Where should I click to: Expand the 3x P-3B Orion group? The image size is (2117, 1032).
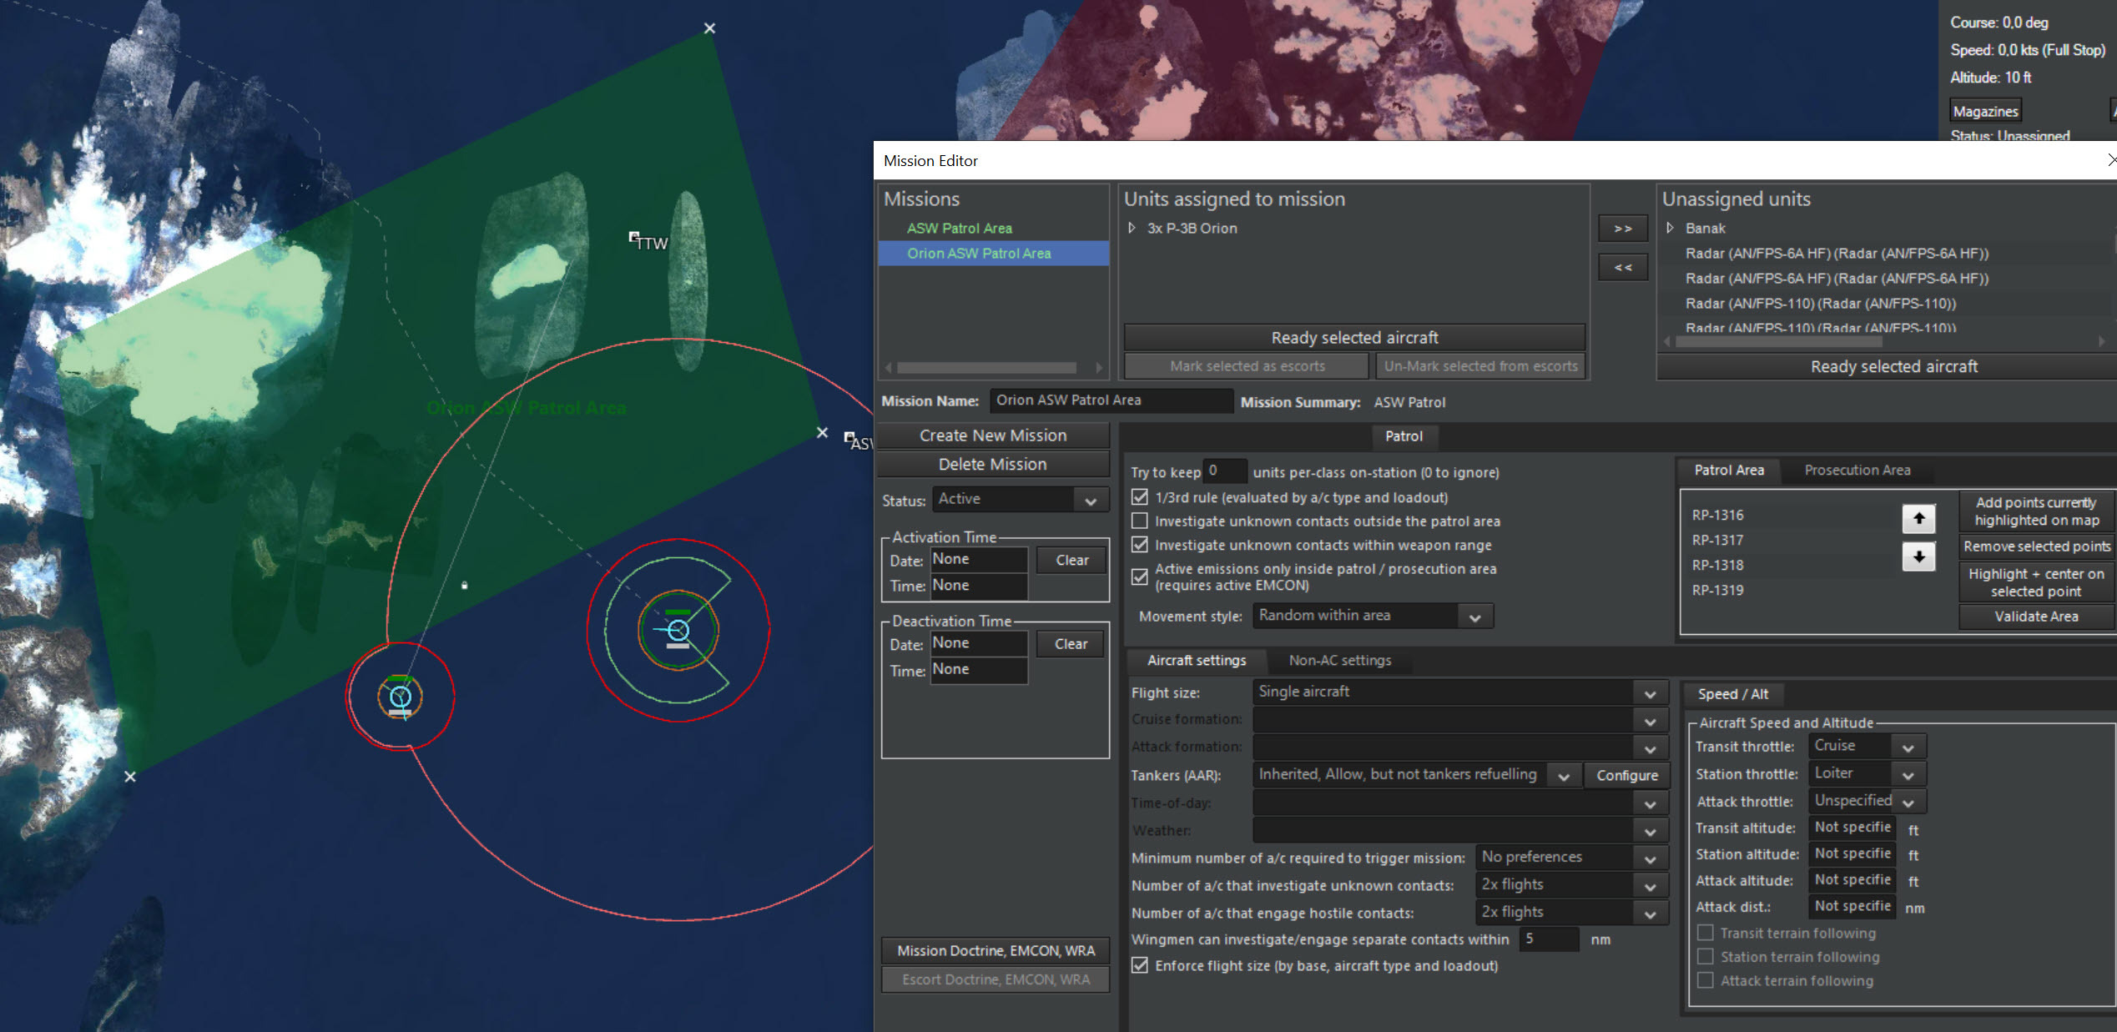(1132, 228)
